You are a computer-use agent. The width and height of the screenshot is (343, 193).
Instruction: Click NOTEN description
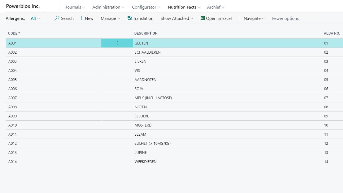[141, 107]
